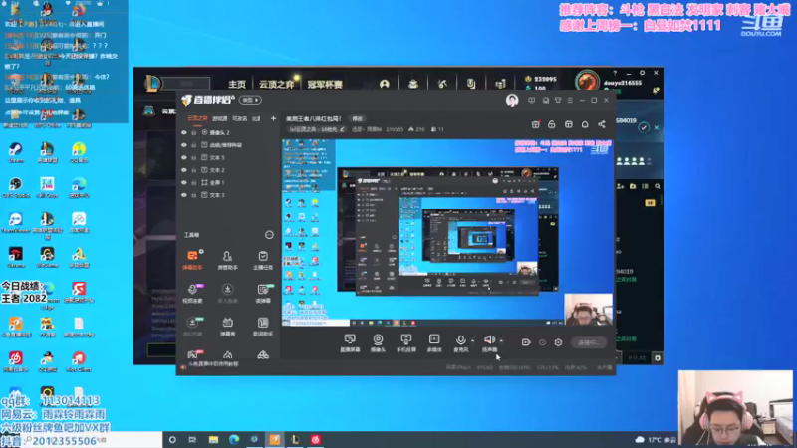
Task: Open 冠军杯赛 tab in League client
Action: 325,84
